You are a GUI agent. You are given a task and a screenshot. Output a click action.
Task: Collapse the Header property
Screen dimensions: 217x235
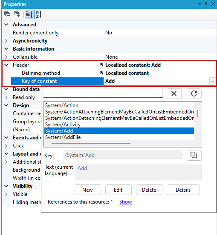pyautogui.click(x=6, y=65)
